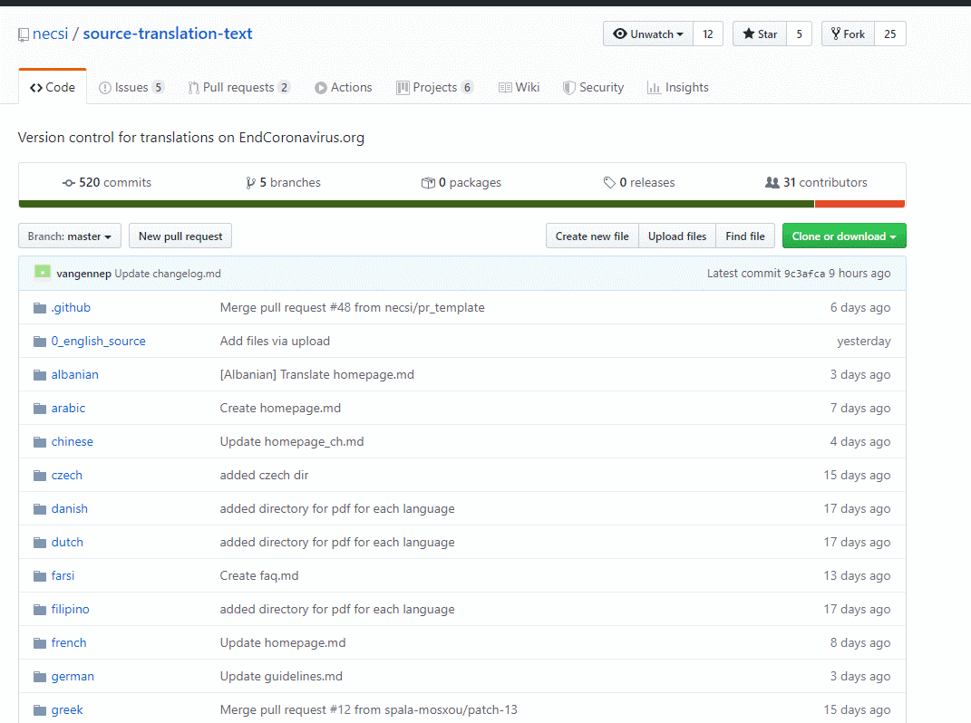971x723 pixels.
Task: Click the danish folder icon
Action: 40,509
